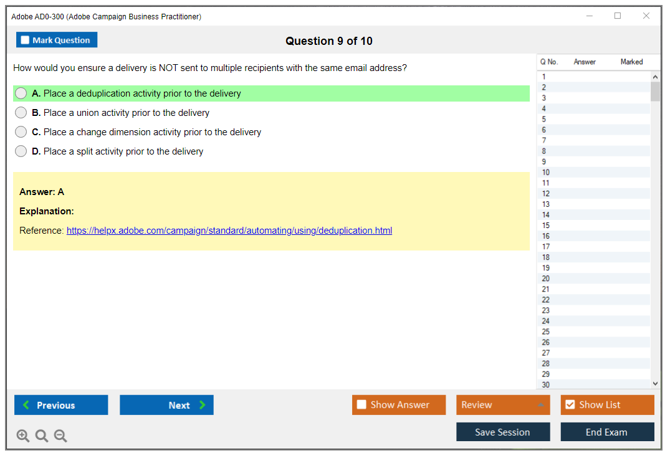
Task: Uncheck the Show List checkbox
Action: (570, 405)
